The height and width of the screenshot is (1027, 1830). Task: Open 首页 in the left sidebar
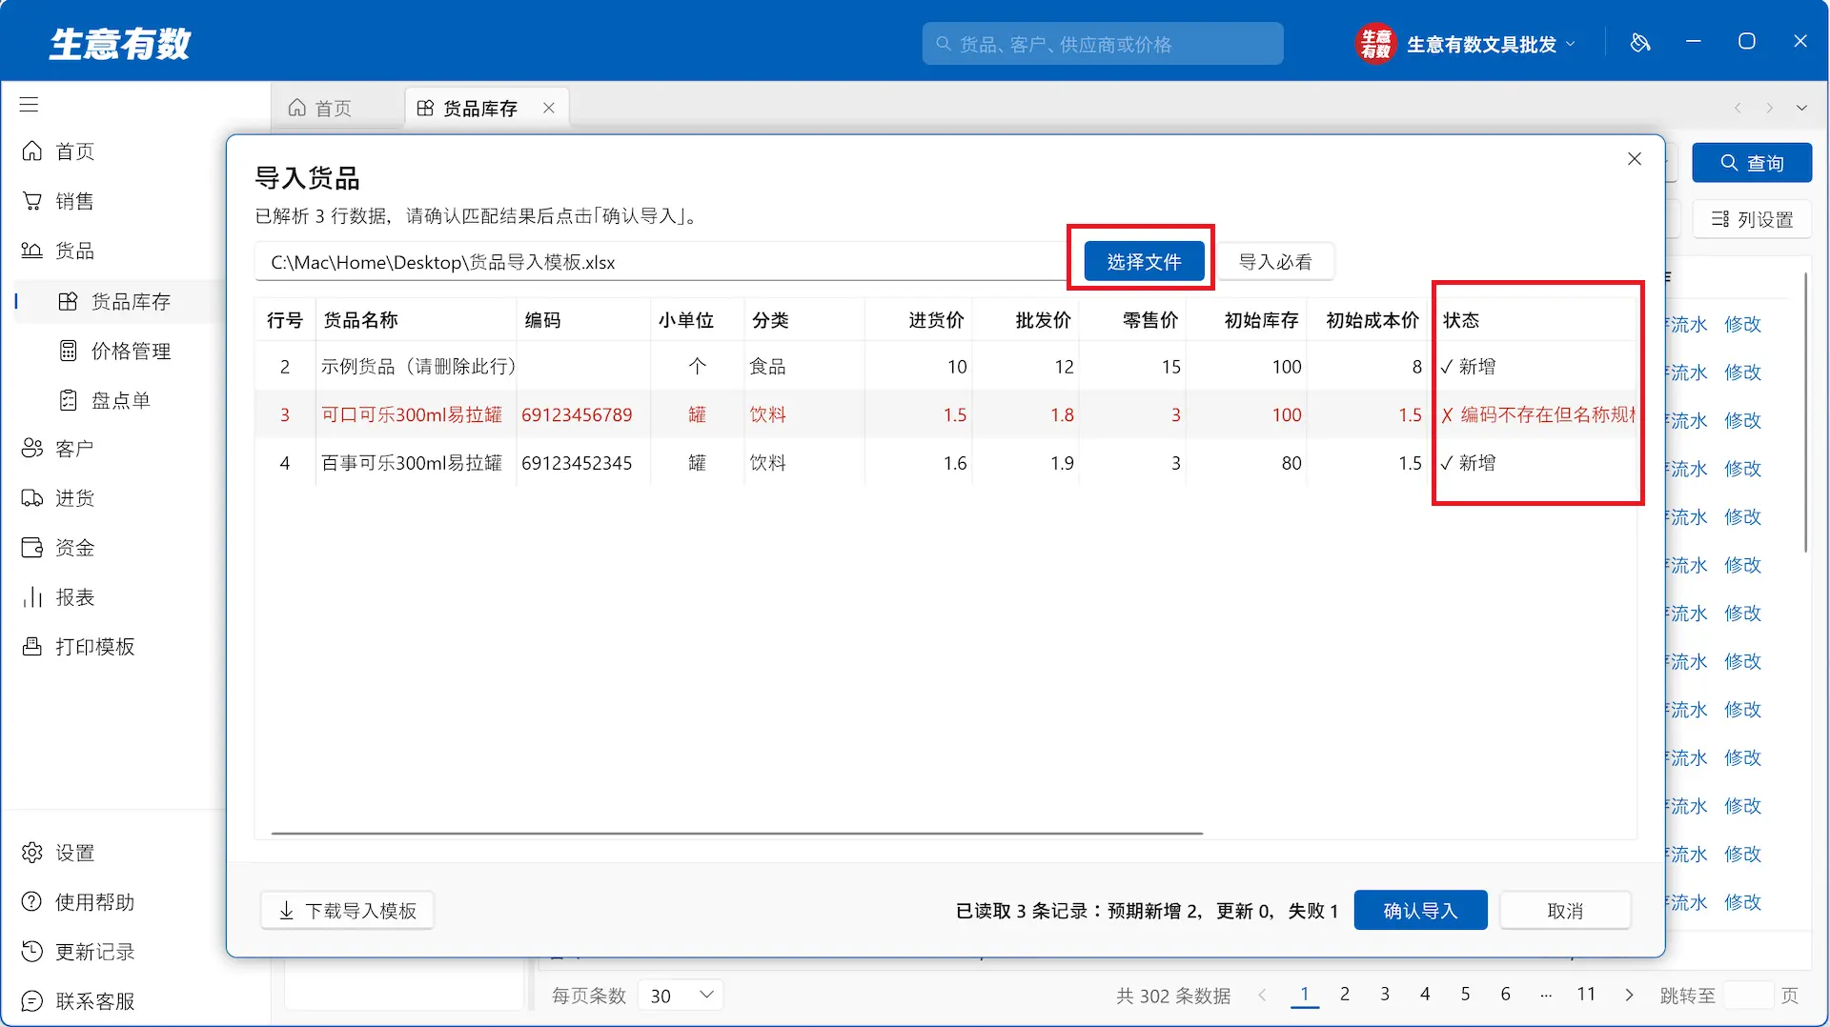[74, 151]
